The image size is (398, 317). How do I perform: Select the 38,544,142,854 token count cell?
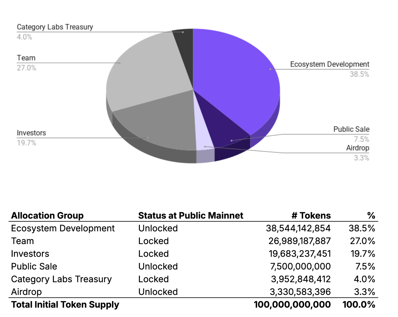[x=298, y=228]
